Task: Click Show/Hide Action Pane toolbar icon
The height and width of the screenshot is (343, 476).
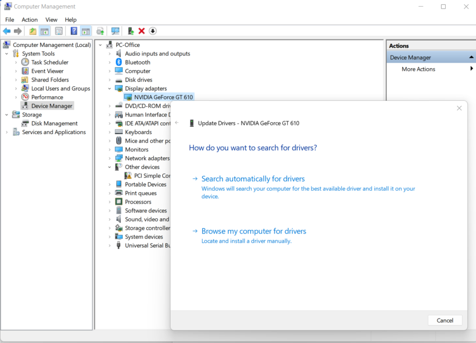Action: (x=86, y=31)
